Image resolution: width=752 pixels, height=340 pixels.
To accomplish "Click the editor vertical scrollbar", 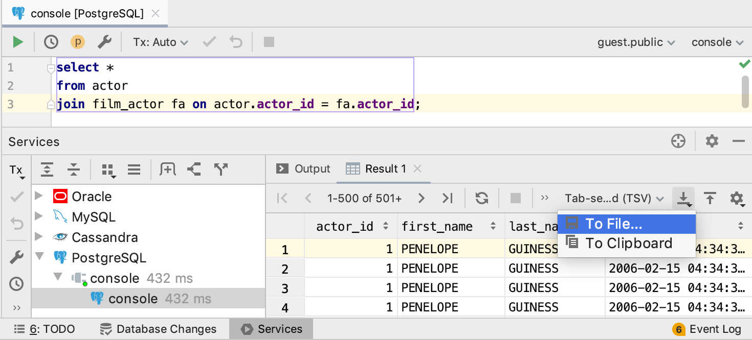I will 745,92.
